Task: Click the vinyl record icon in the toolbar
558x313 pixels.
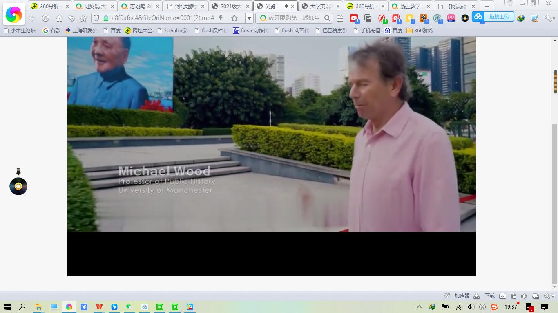Action: point(465,18)
